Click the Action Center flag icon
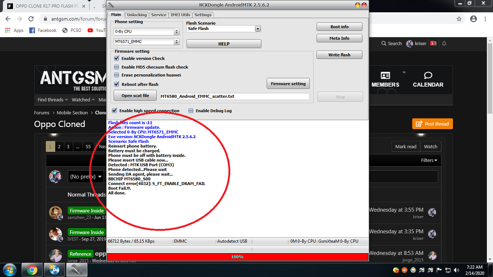493x277 pixels. tap(439, 270)
